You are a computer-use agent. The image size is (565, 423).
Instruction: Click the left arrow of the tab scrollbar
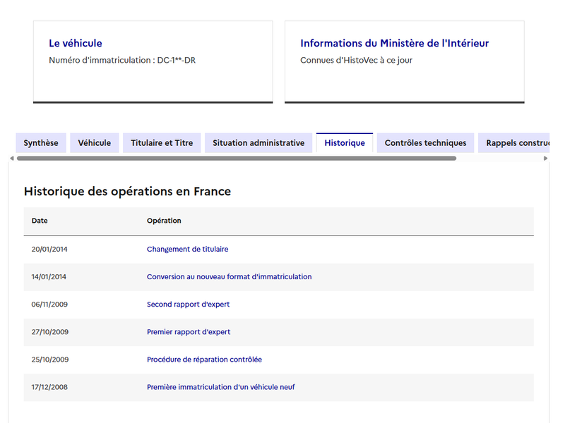coord(12,158)
